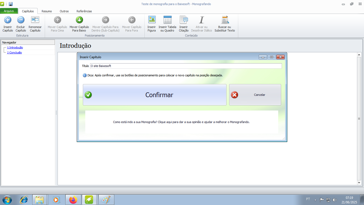The image size is (364, 205).
Task: Open the Arquivo menu
Action: [x=9, y=11]
